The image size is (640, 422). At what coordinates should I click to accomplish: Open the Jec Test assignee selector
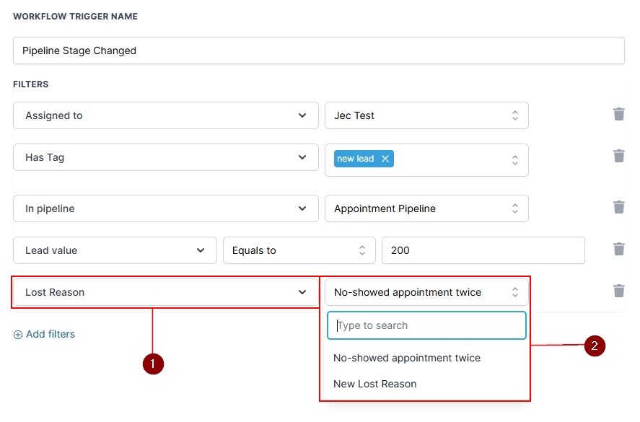[426, 115]
